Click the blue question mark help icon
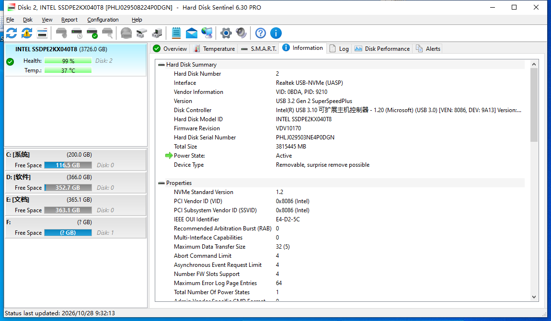 pos(260,34)
